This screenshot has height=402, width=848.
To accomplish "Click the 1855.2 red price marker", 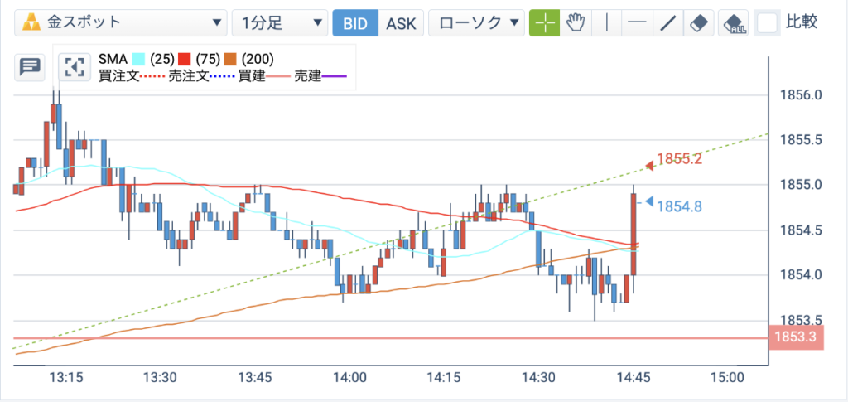I will click(672, 159).
